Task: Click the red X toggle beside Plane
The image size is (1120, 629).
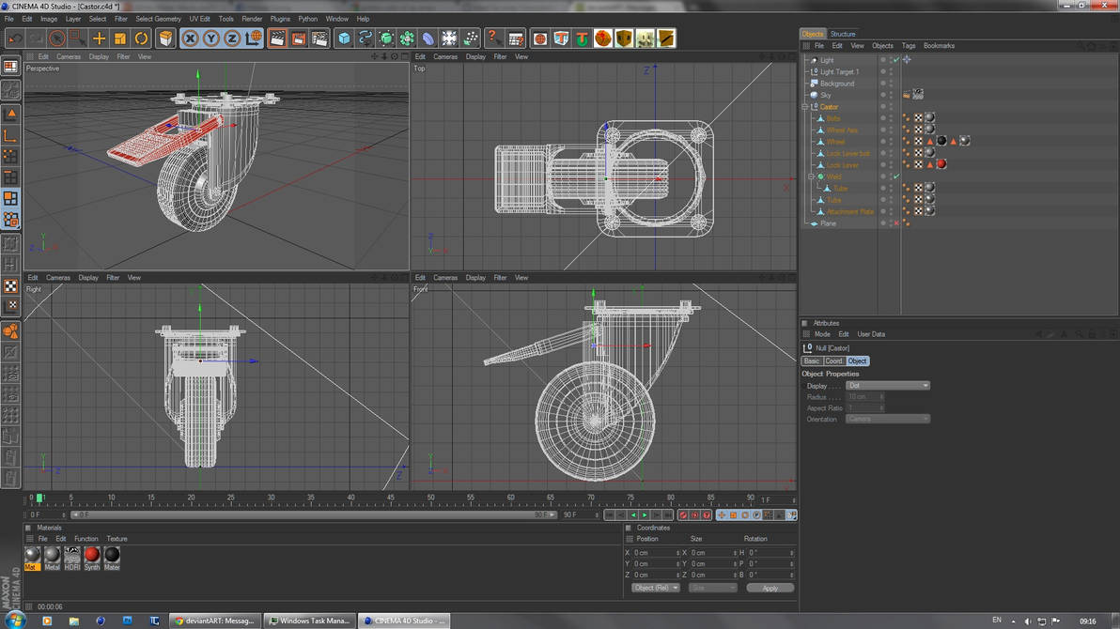Action: tap(896, 222)
